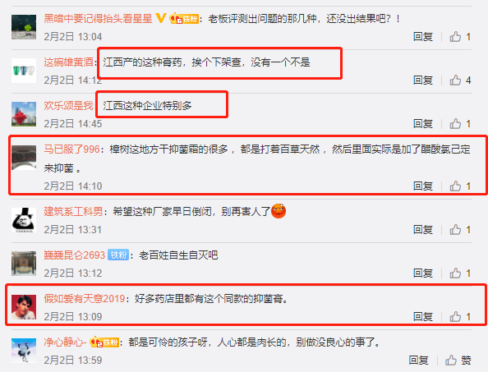This screenshot has width=488, height=372.
Task: Reply to 净心静心- comment
Action: click(418, 361)
